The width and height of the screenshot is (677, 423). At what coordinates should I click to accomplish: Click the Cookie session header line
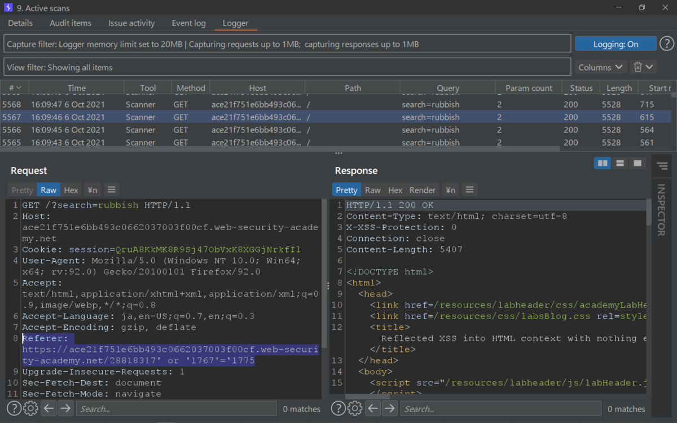click(x=161, y=249)
